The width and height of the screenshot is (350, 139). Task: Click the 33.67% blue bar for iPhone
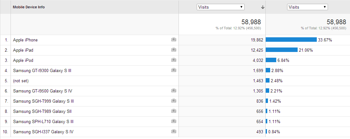tap(291, 40)
